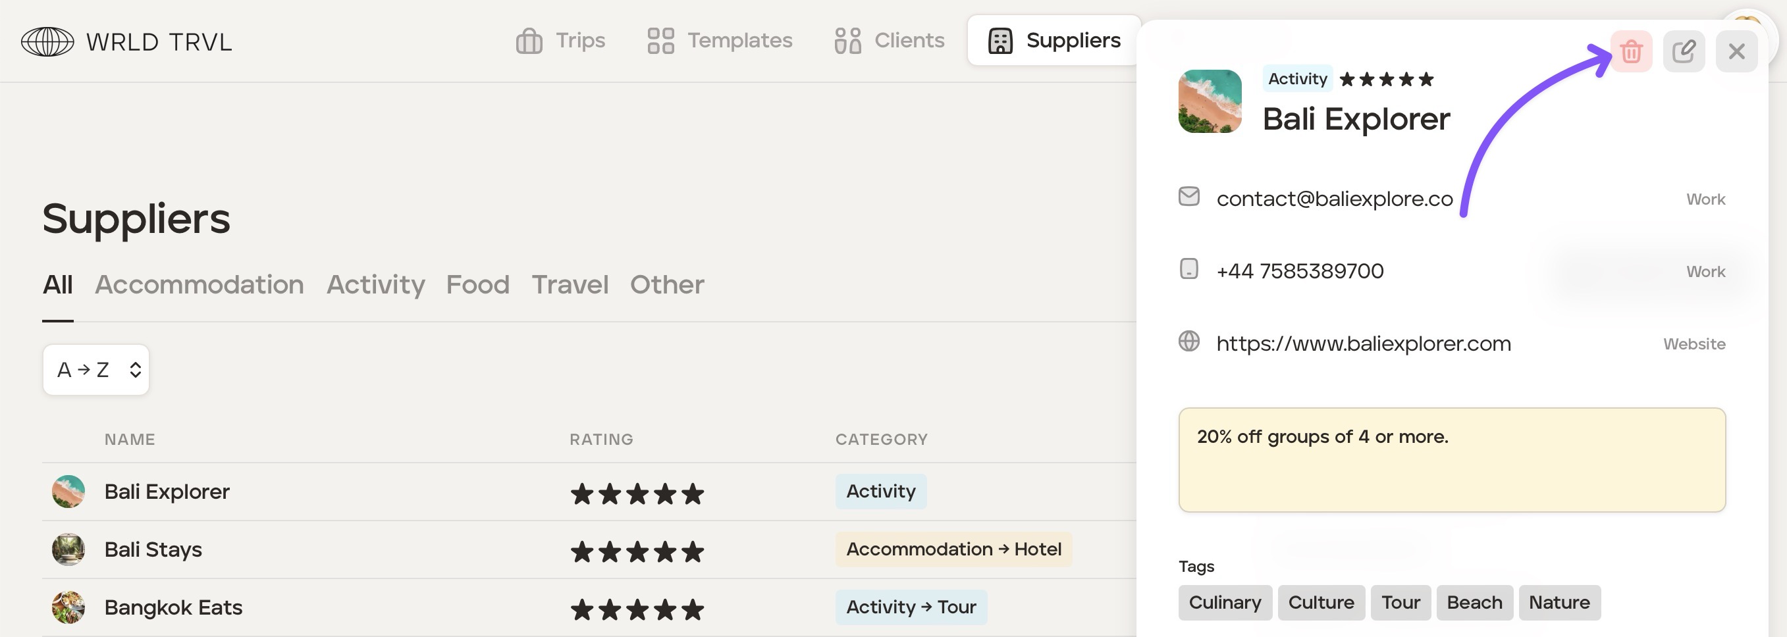The height and width of the screenshot is (637, 1787).
Task: Click the phone icon beside the number
Action: (1189, 269)
